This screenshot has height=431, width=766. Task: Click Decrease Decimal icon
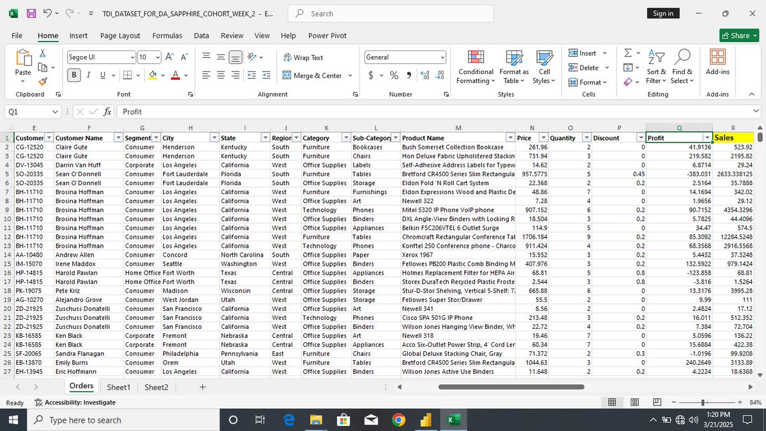[x=440, y=75]
